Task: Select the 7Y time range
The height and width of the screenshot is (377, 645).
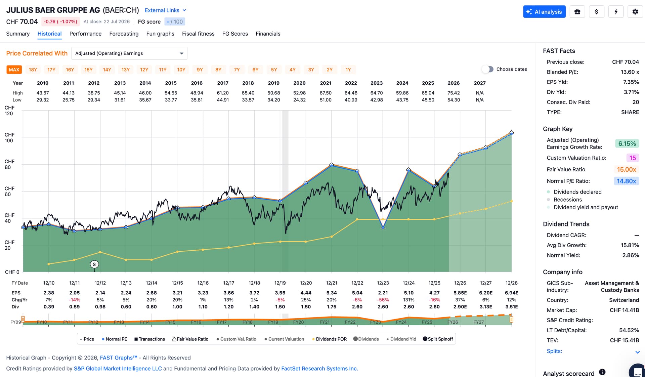Action: click(x=237, y=70)
